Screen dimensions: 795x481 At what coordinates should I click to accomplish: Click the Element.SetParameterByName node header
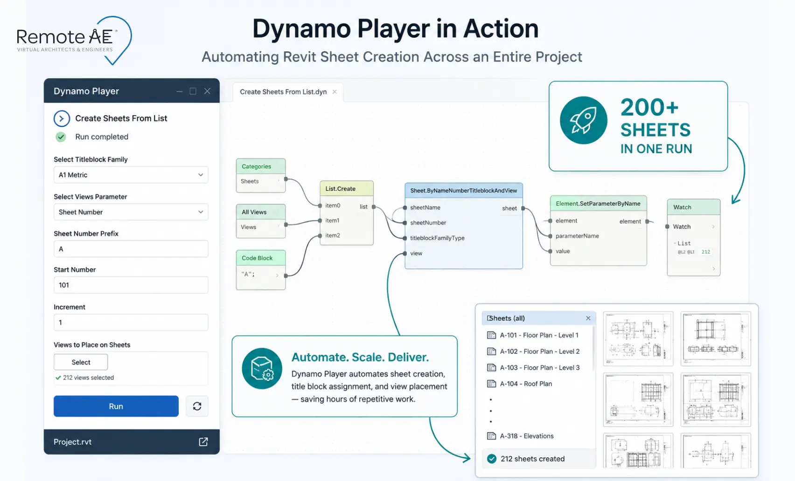(x=598, y=204)
